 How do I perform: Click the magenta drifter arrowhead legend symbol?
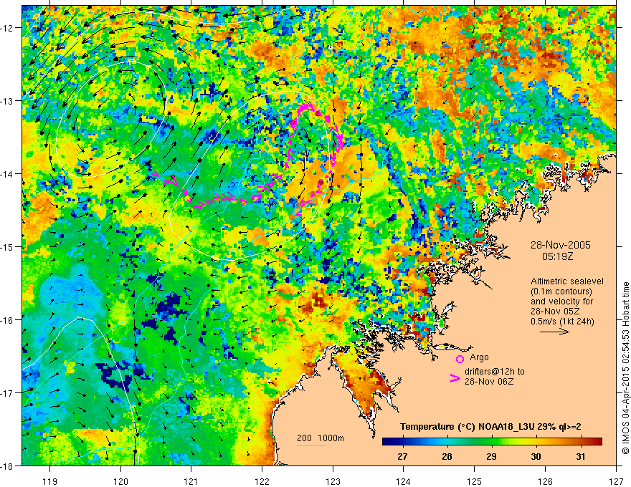455,378
